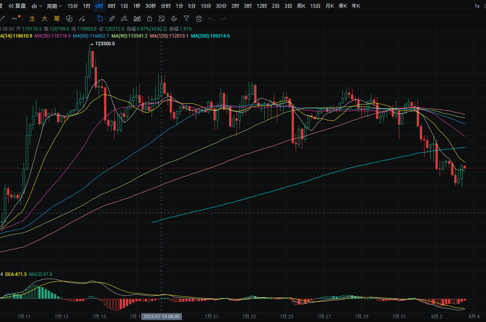The image size is (486, 322).
Task: Switch to the 15分 timeframe
Action: pos(72,6)
